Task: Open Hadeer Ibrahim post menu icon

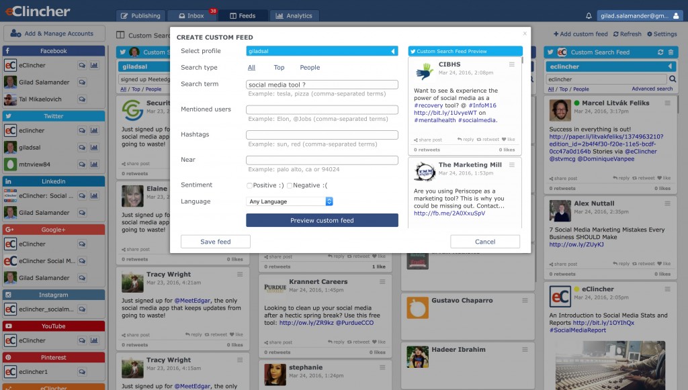Action: (x=525, y=350)
